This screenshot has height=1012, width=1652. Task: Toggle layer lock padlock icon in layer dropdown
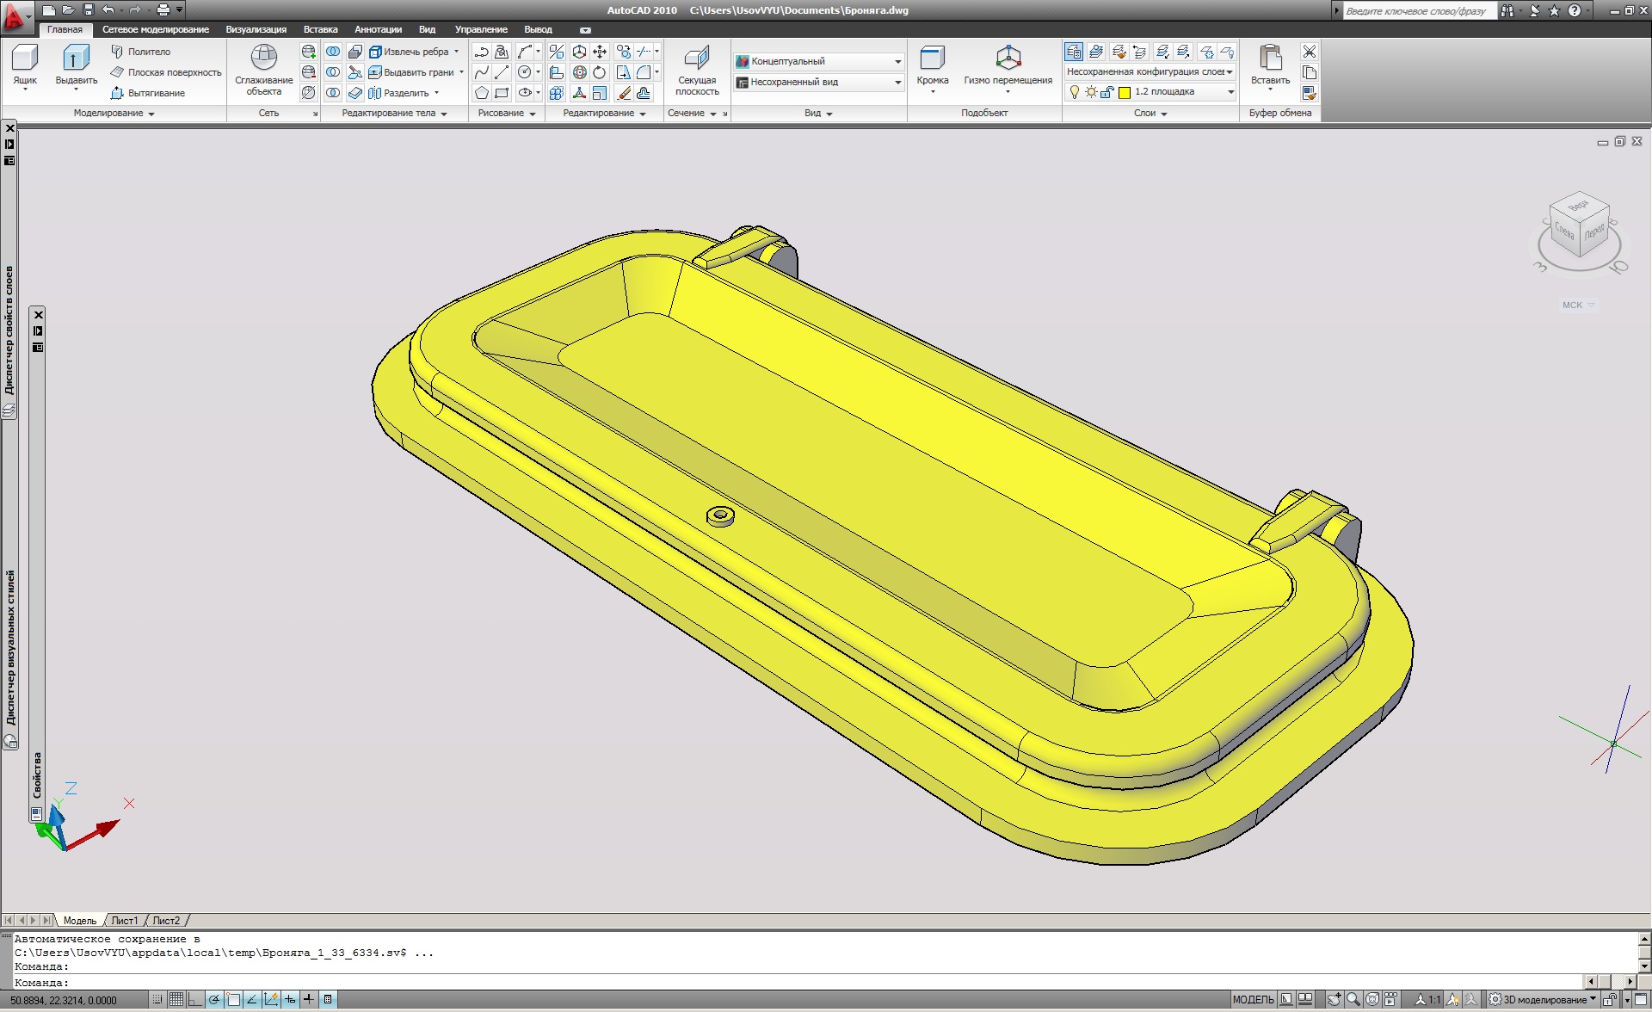coord(1107,92)
